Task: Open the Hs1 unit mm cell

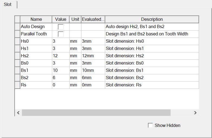Action: 75,49
